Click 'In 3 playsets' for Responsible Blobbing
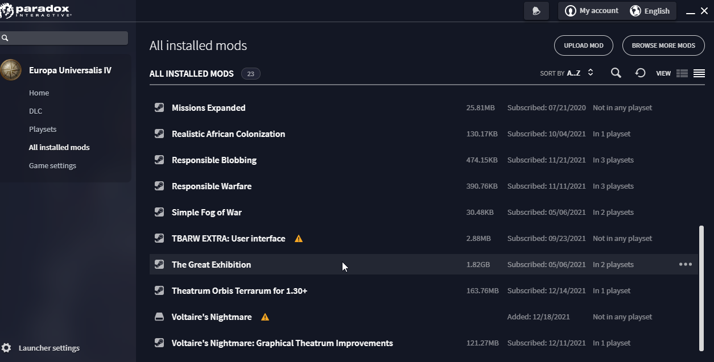Image resolution: width=714 pixels, height=362 pixels. (x=613, y=160)
